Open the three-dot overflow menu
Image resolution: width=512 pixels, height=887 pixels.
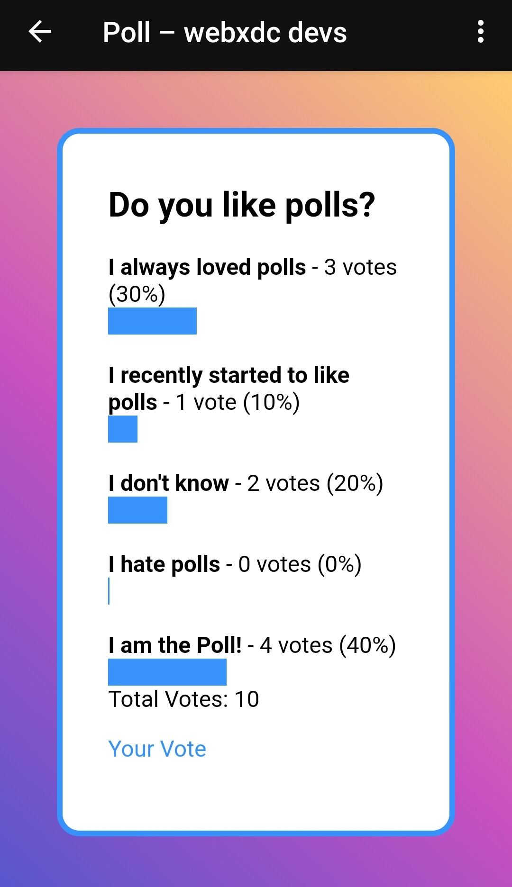(x=480, y=32)
